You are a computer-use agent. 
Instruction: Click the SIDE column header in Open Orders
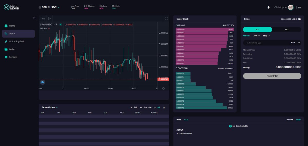(90, 113)
